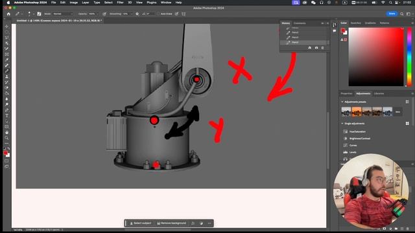Viewport: 415px width, 233px height.
Task: Select the Type tool
Action: click(6, 116)
